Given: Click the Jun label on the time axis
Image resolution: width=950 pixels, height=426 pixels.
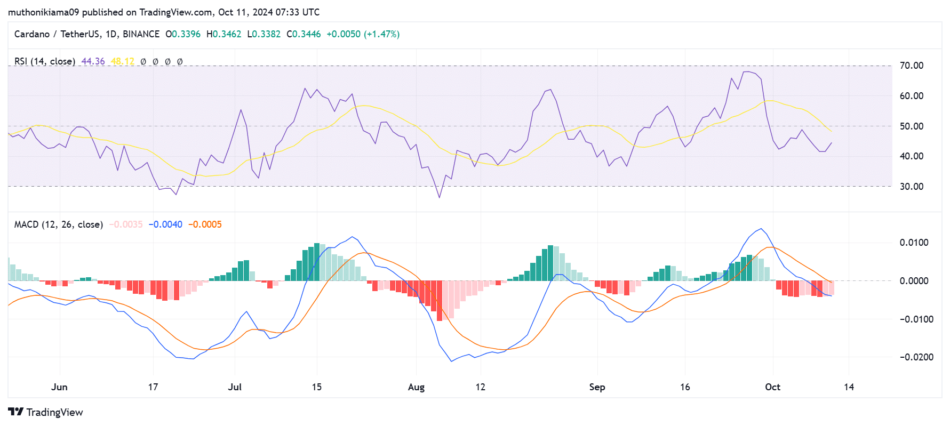Looking at the screenshot, I should [59, 387].
